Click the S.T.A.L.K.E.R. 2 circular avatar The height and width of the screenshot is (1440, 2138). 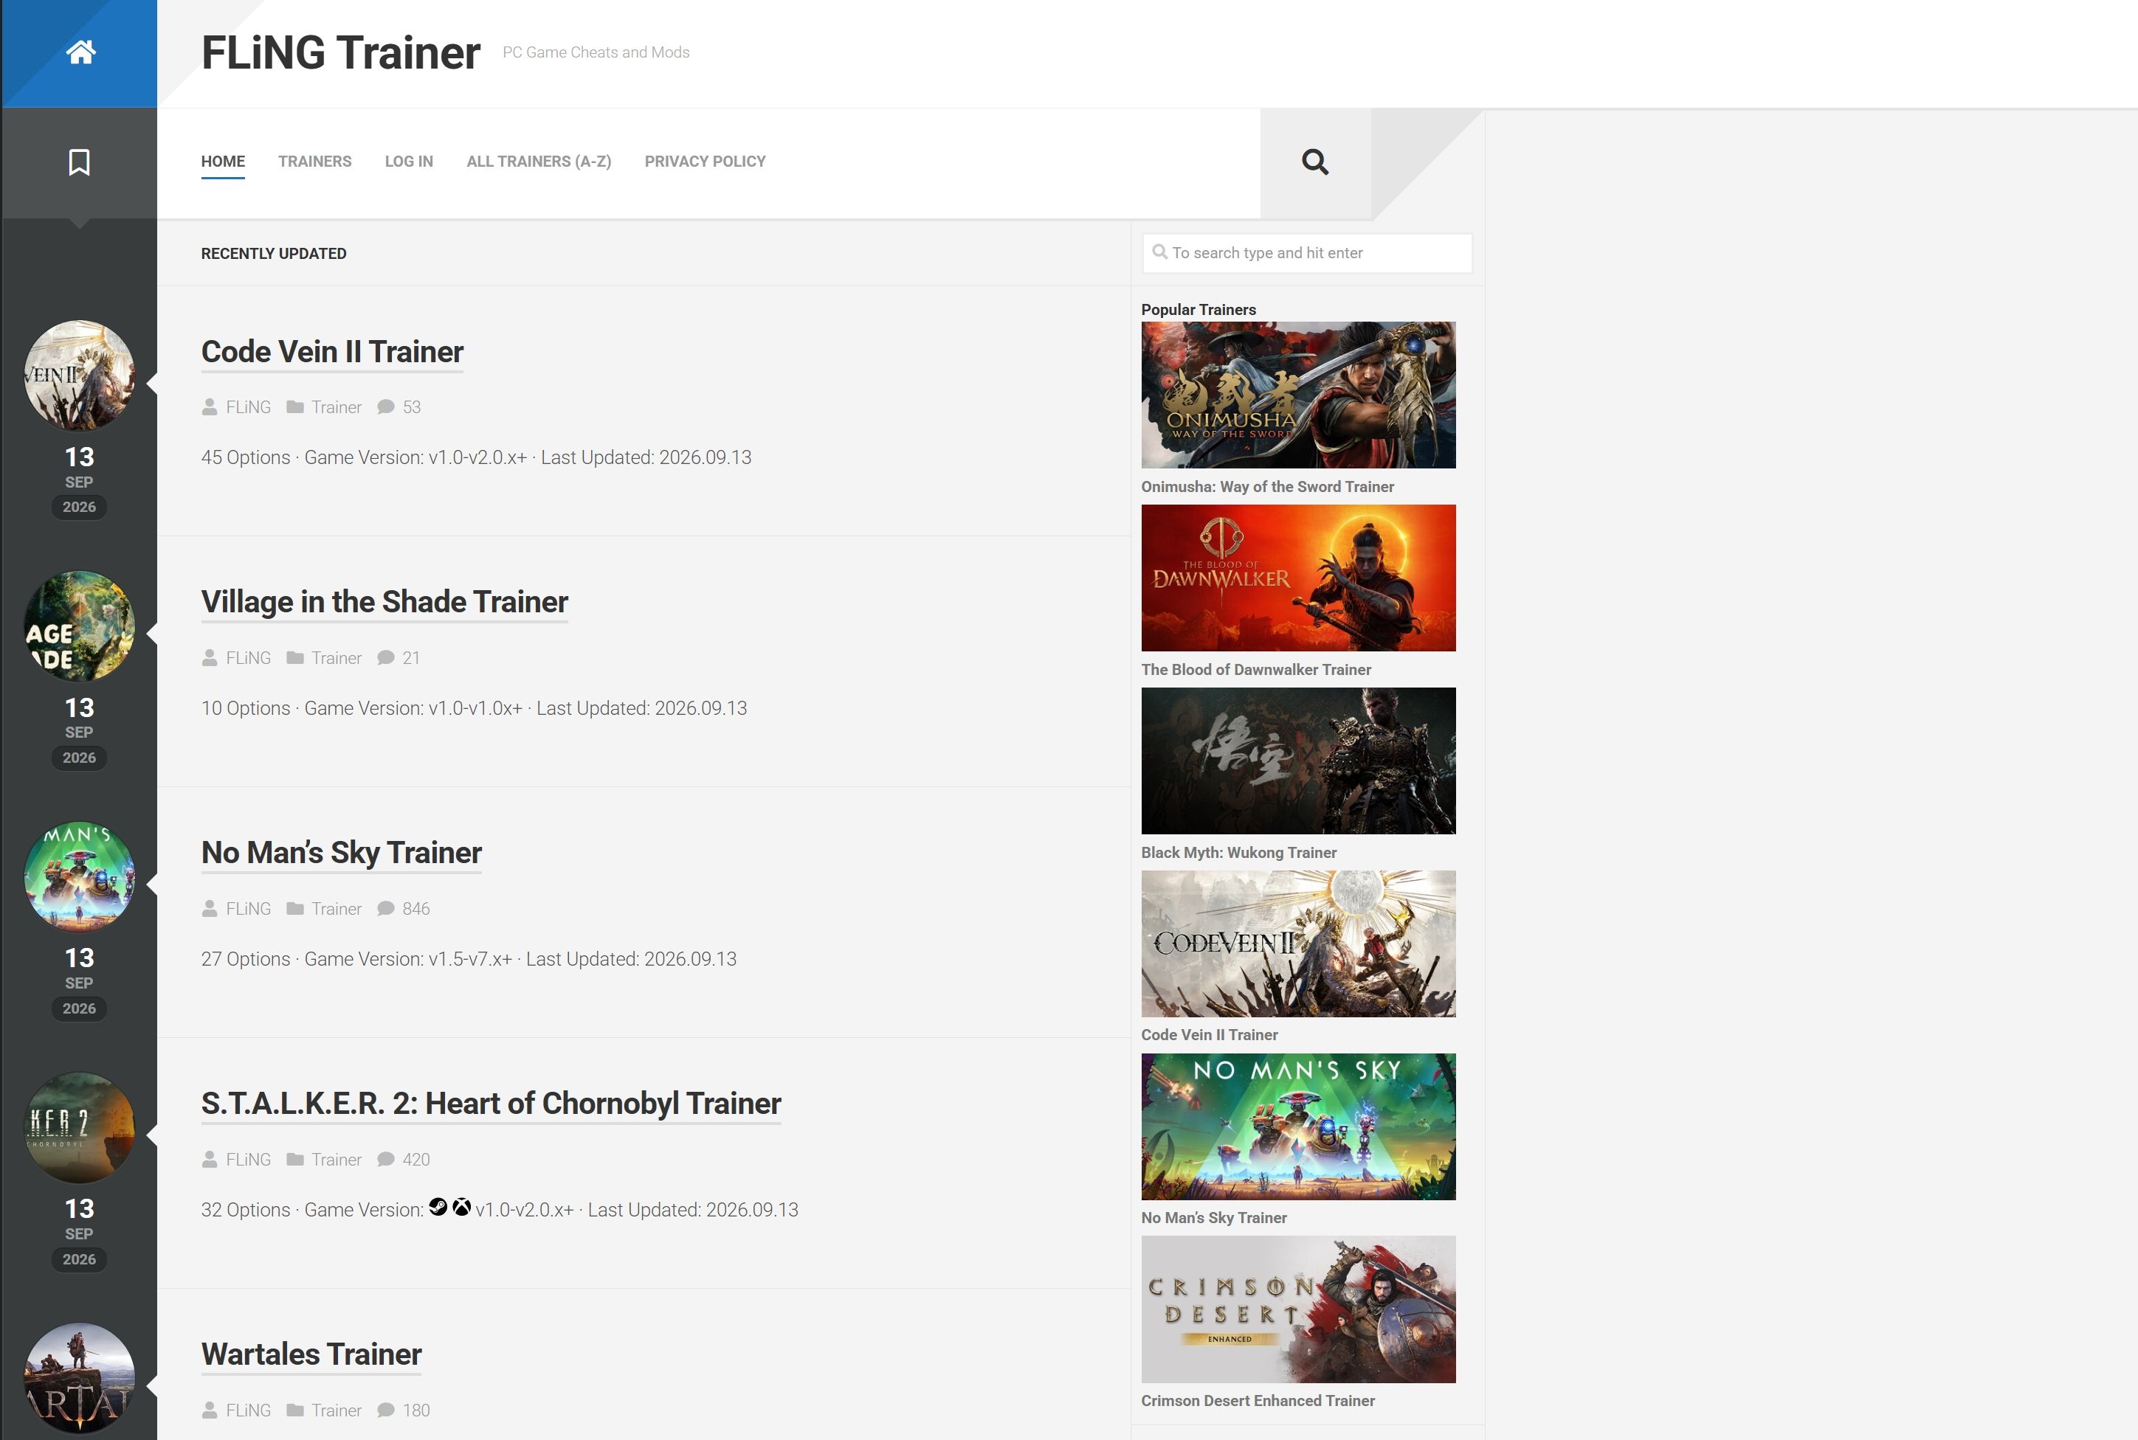(x=79, y=1128)
